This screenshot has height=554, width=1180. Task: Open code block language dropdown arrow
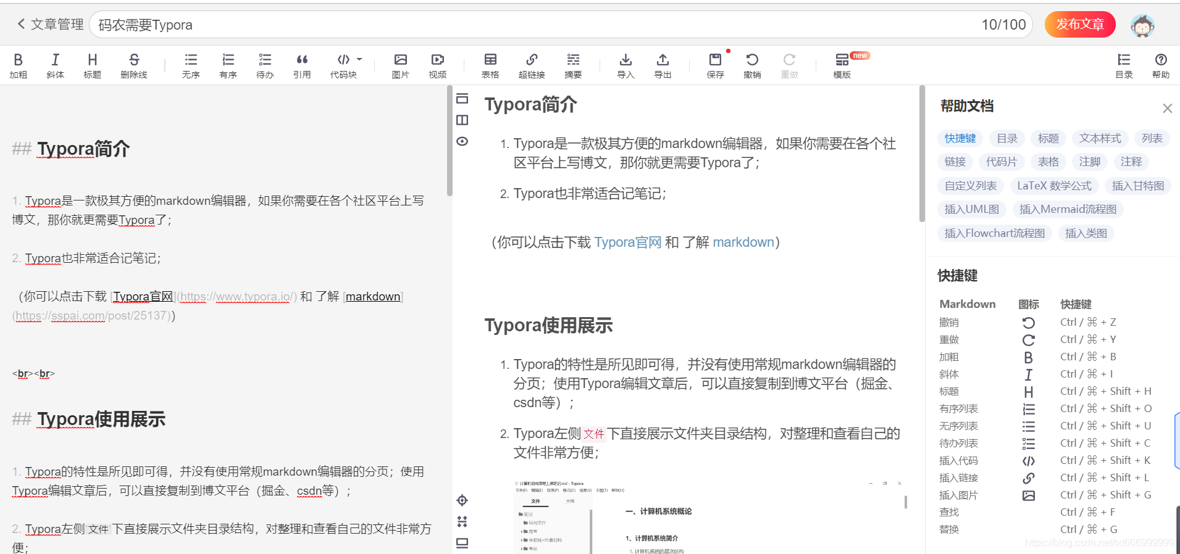click(x=359, y=59)
